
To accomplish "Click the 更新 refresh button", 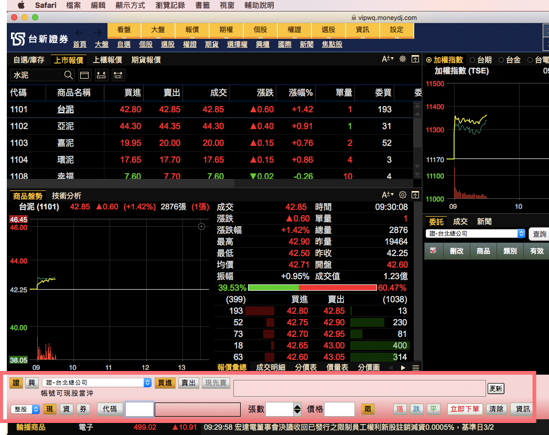I will pyautogui.click(x=496, y=388).
